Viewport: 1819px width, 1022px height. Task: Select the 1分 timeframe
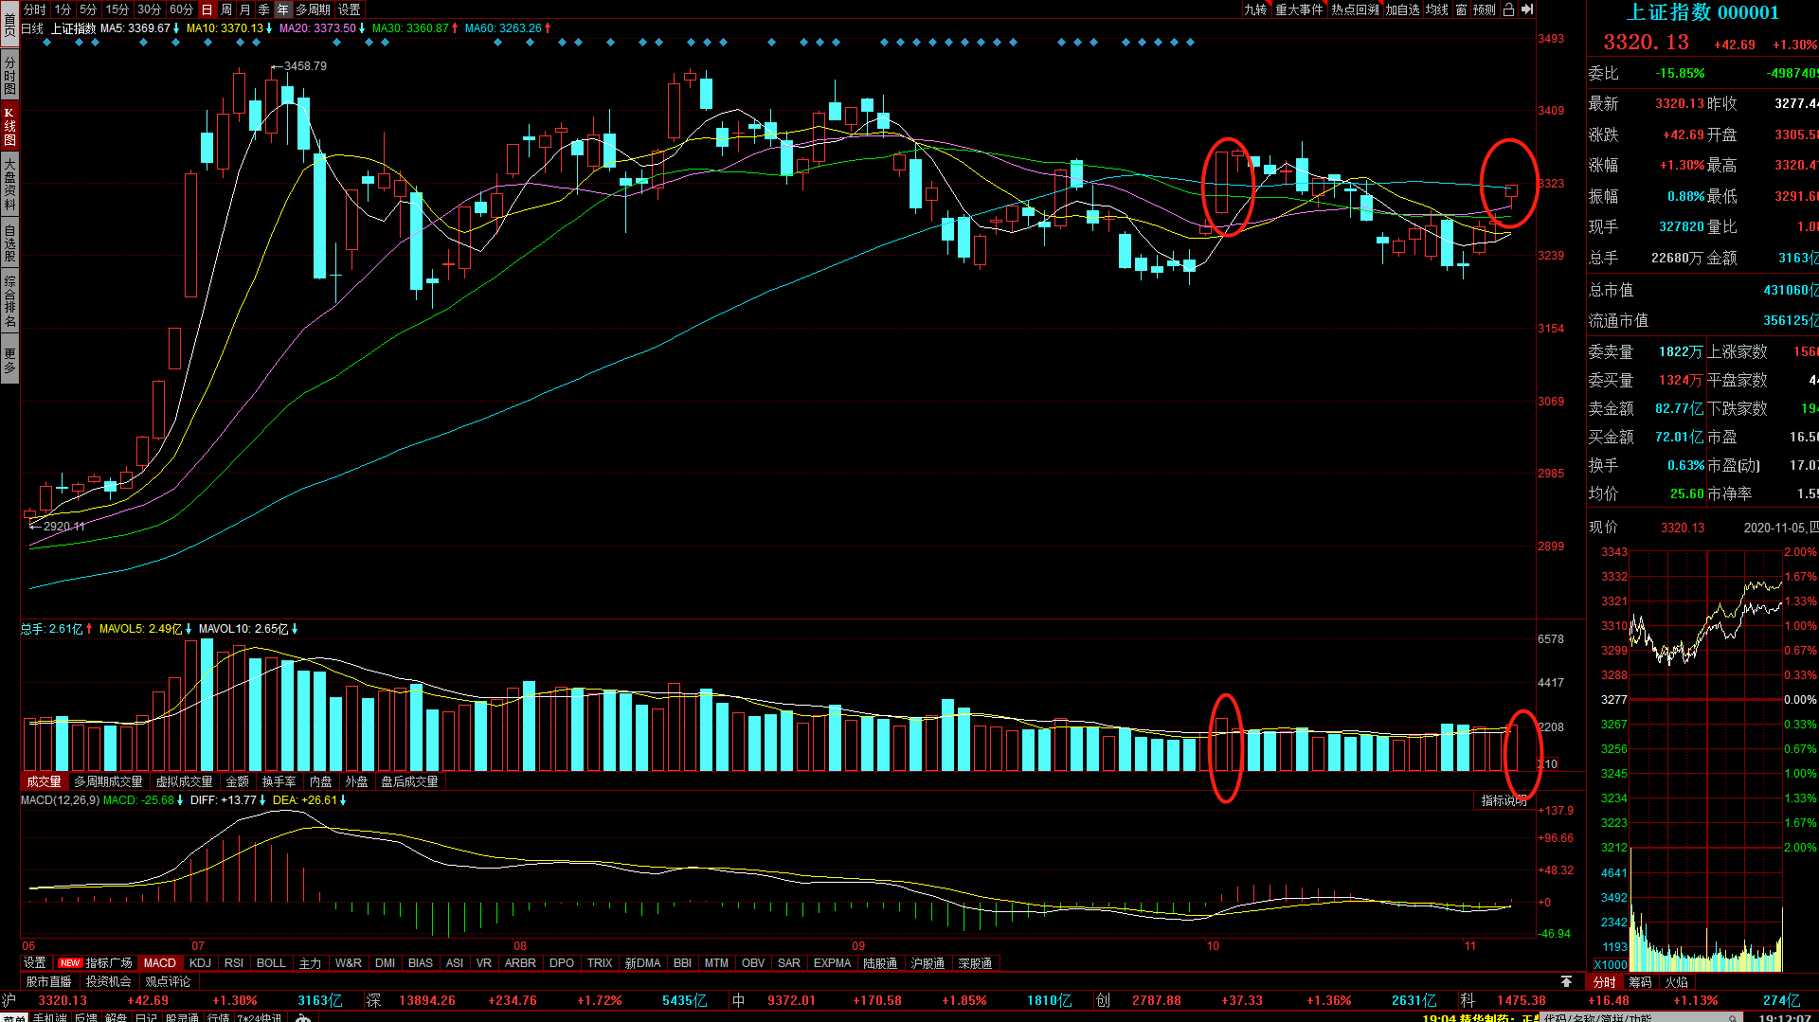point(63,9)
